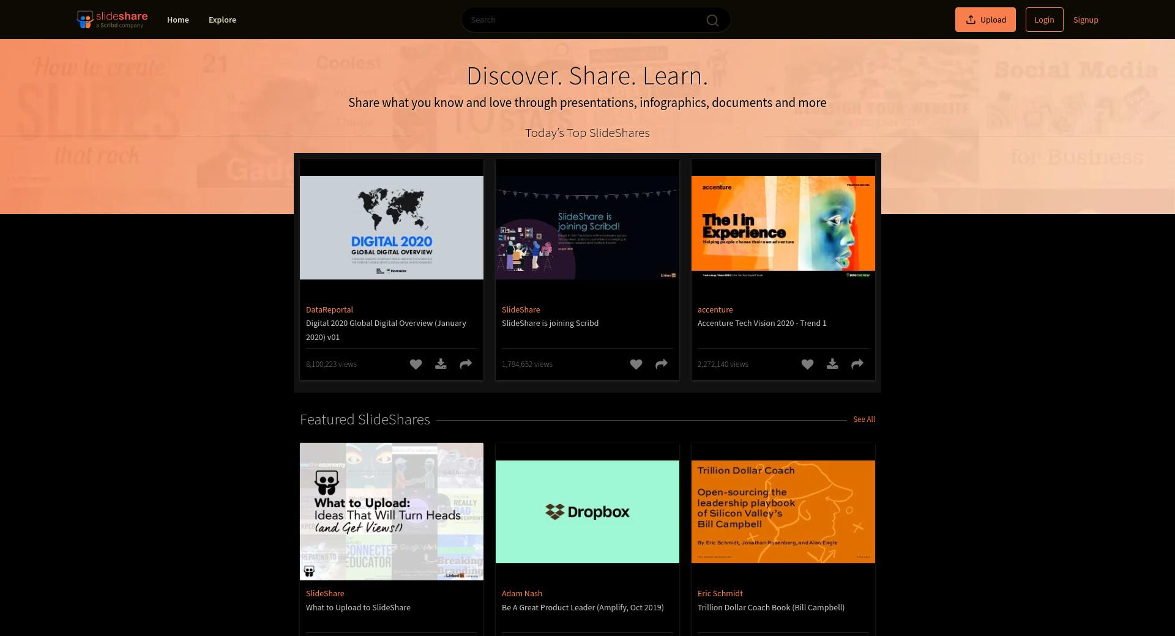This screenshot has height=636, width=1175.
Task: Open SlideShare author link for What to Upload
Action: pos(325,593)
